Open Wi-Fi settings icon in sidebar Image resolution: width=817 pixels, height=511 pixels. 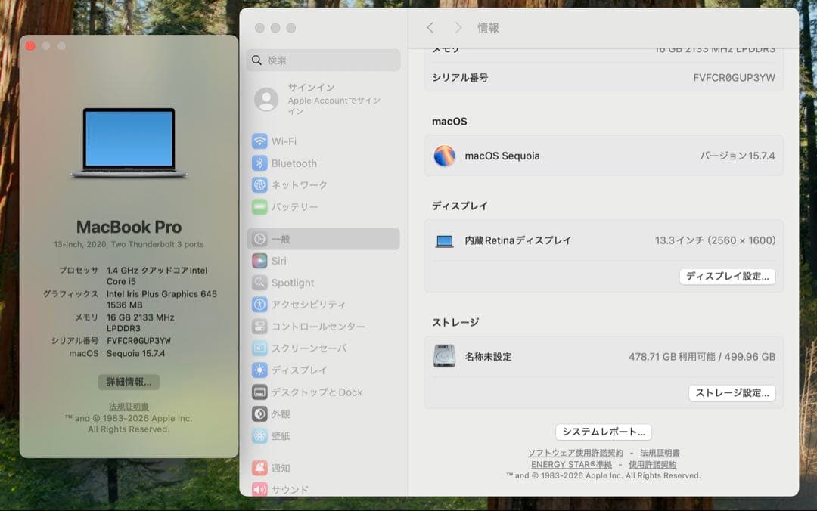259,141
